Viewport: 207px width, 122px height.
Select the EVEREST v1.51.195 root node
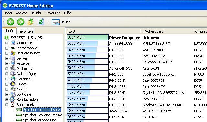click(x=26, y=38)
